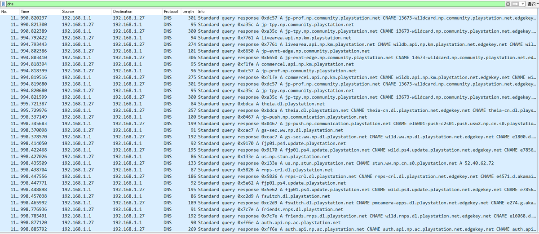
Task: Select the packet at time 994.818399
Action: [x=268, y=71]
